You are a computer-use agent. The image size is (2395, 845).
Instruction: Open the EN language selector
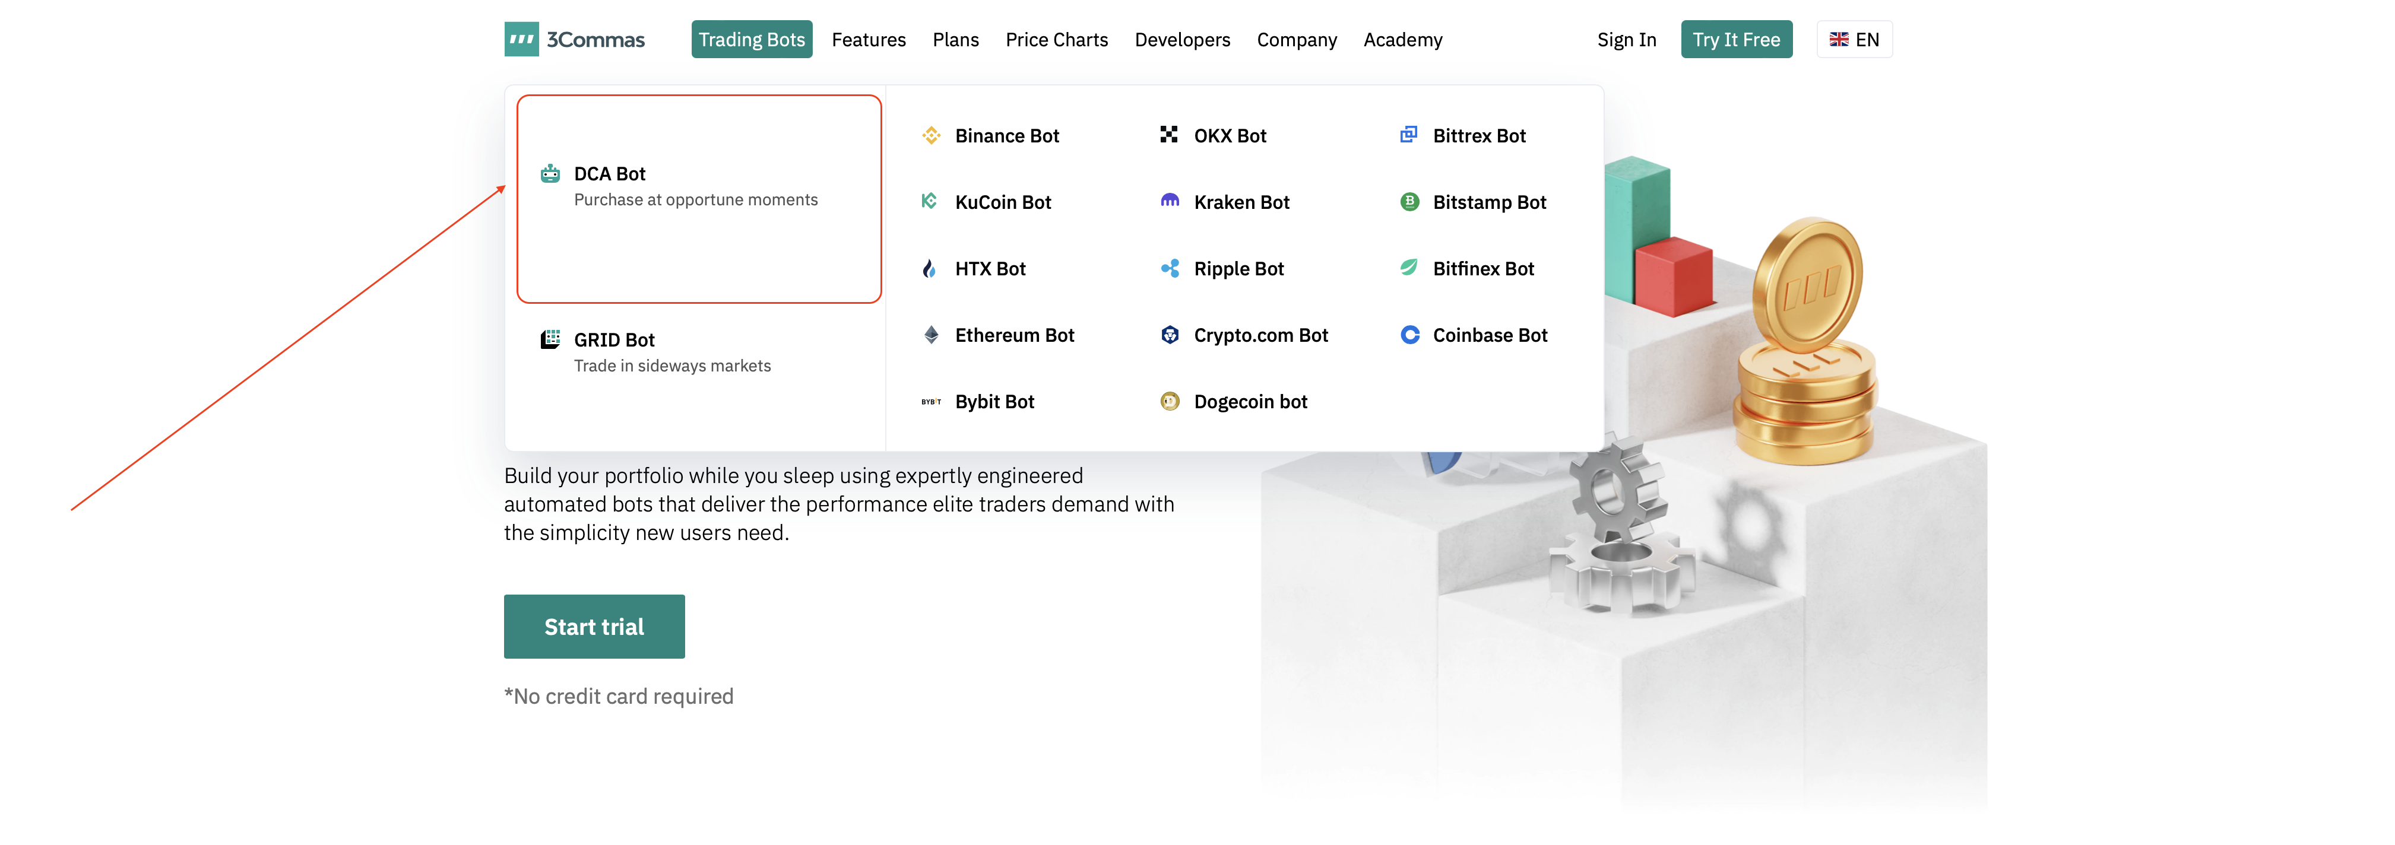pyautogui.click(x=1854, y=39)
